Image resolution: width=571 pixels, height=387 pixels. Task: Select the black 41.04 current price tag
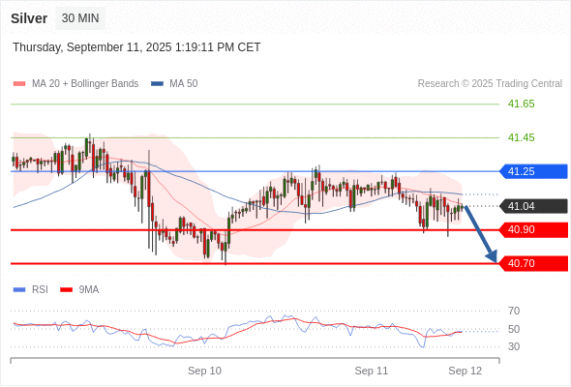point(533,206)
